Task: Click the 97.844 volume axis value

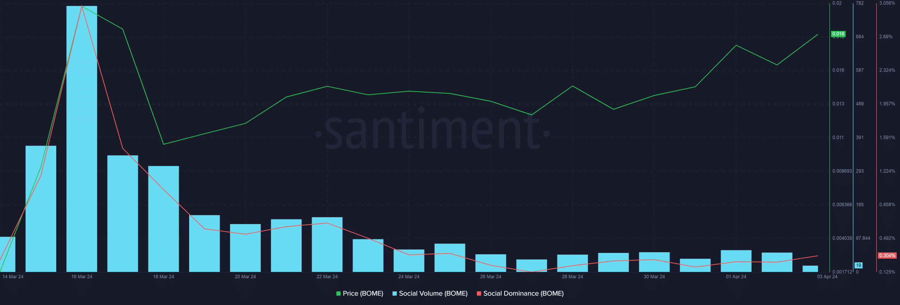Action: pyautogui.click(x=863, y=238)
